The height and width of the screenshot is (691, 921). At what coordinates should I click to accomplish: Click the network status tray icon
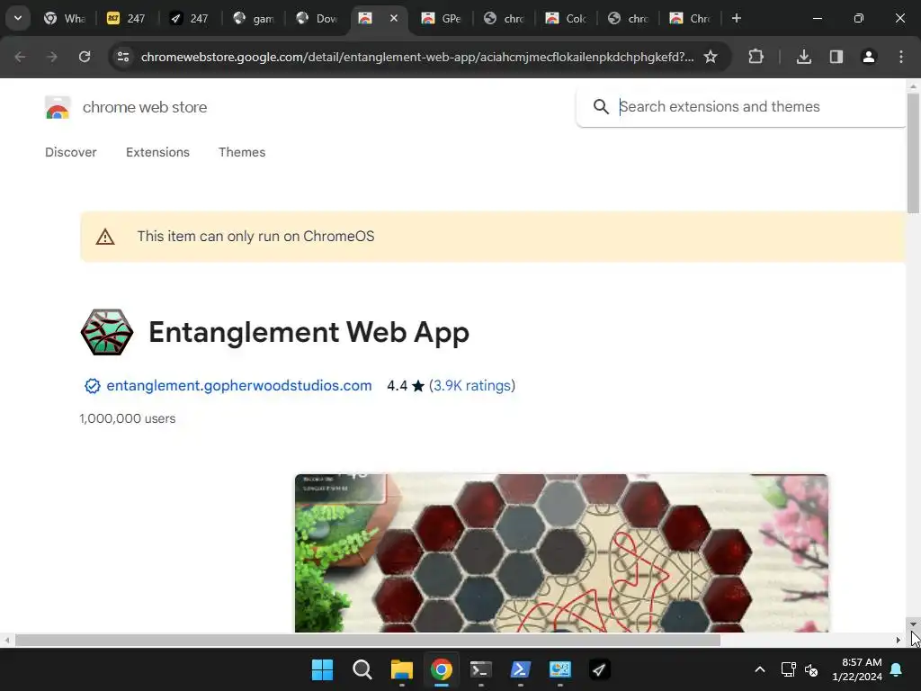coord(788,669)
